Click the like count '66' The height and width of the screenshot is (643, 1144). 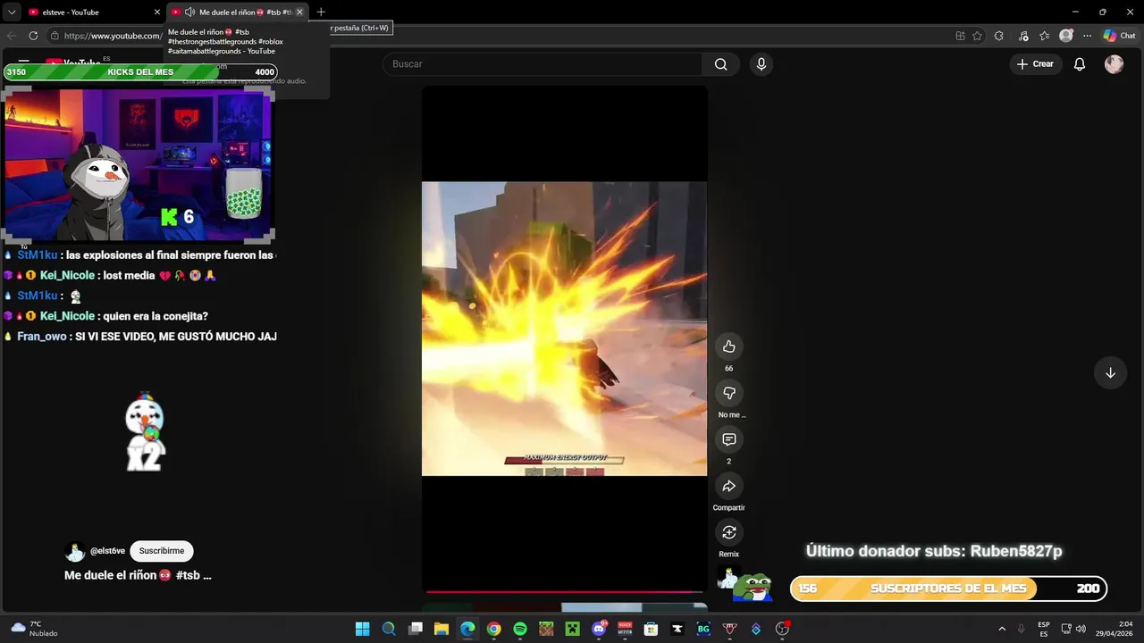pos(728,369)
